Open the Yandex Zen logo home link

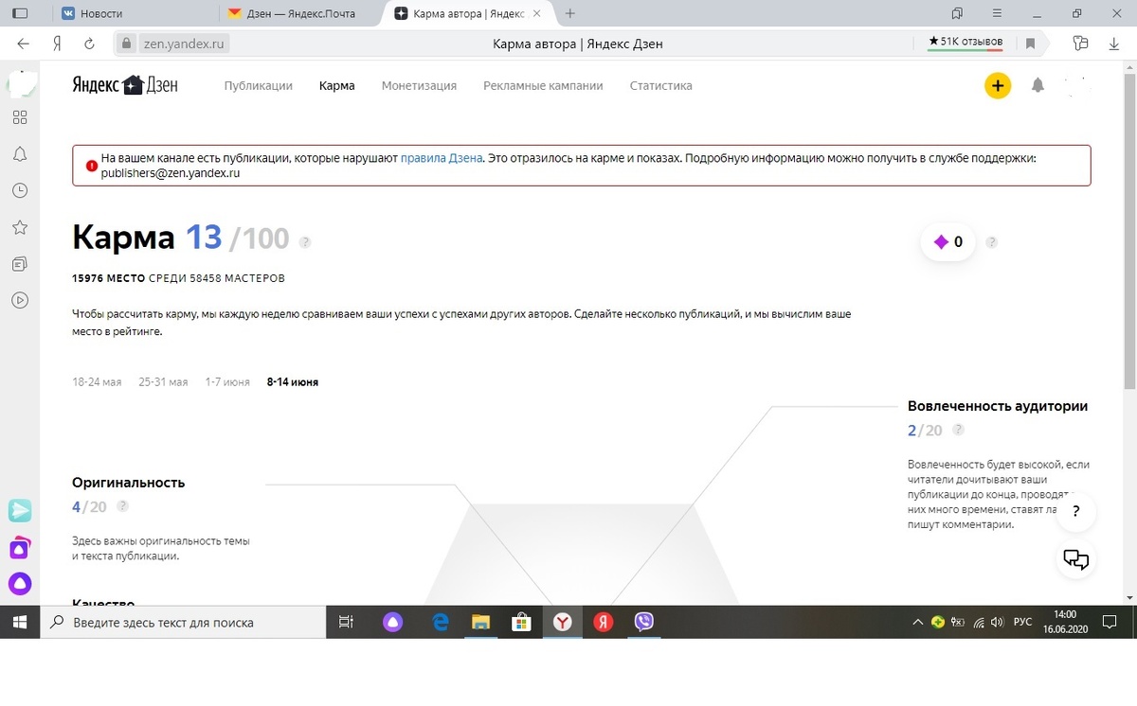point(125,85)
